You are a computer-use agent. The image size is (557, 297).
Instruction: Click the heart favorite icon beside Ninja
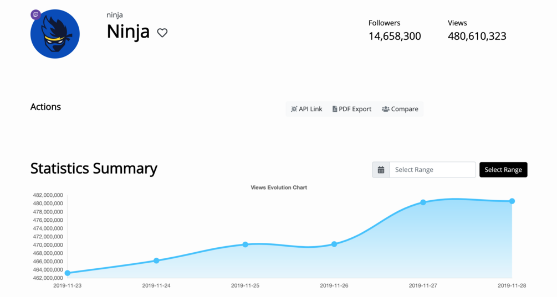pyautogui.click(x=162, y=33)
